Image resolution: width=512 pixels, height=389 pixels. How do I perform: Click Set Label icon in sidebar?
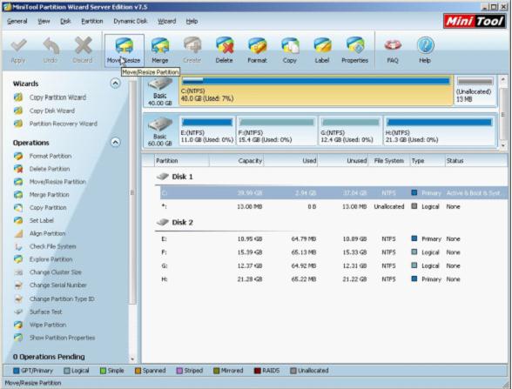click(18, 221)
